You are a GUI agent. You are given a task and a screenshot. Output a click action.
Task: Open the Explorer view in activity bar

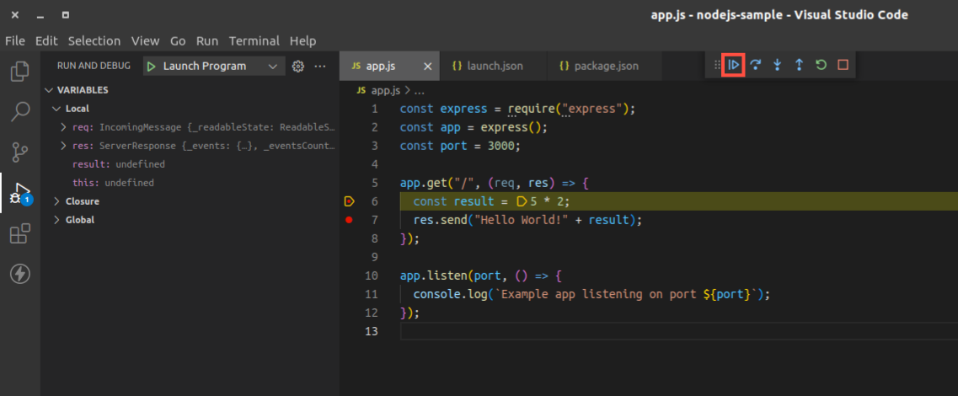coord(20,72)
